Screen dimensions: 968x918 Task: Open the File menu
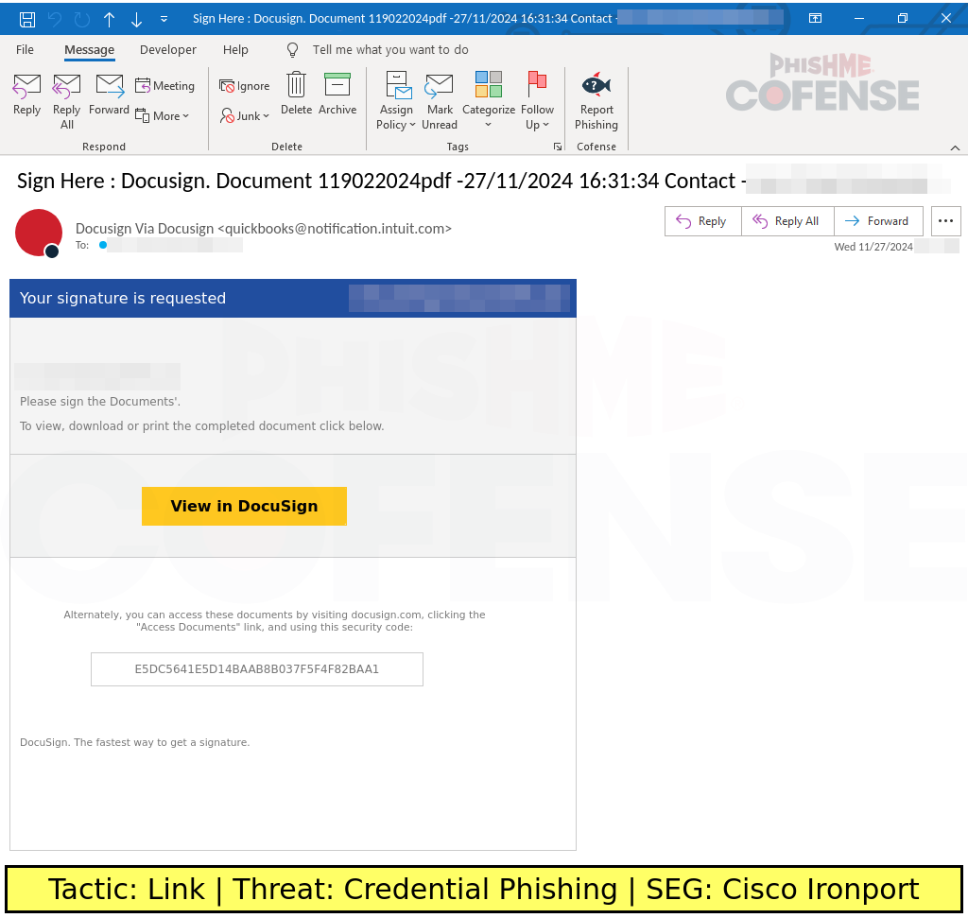25,50
